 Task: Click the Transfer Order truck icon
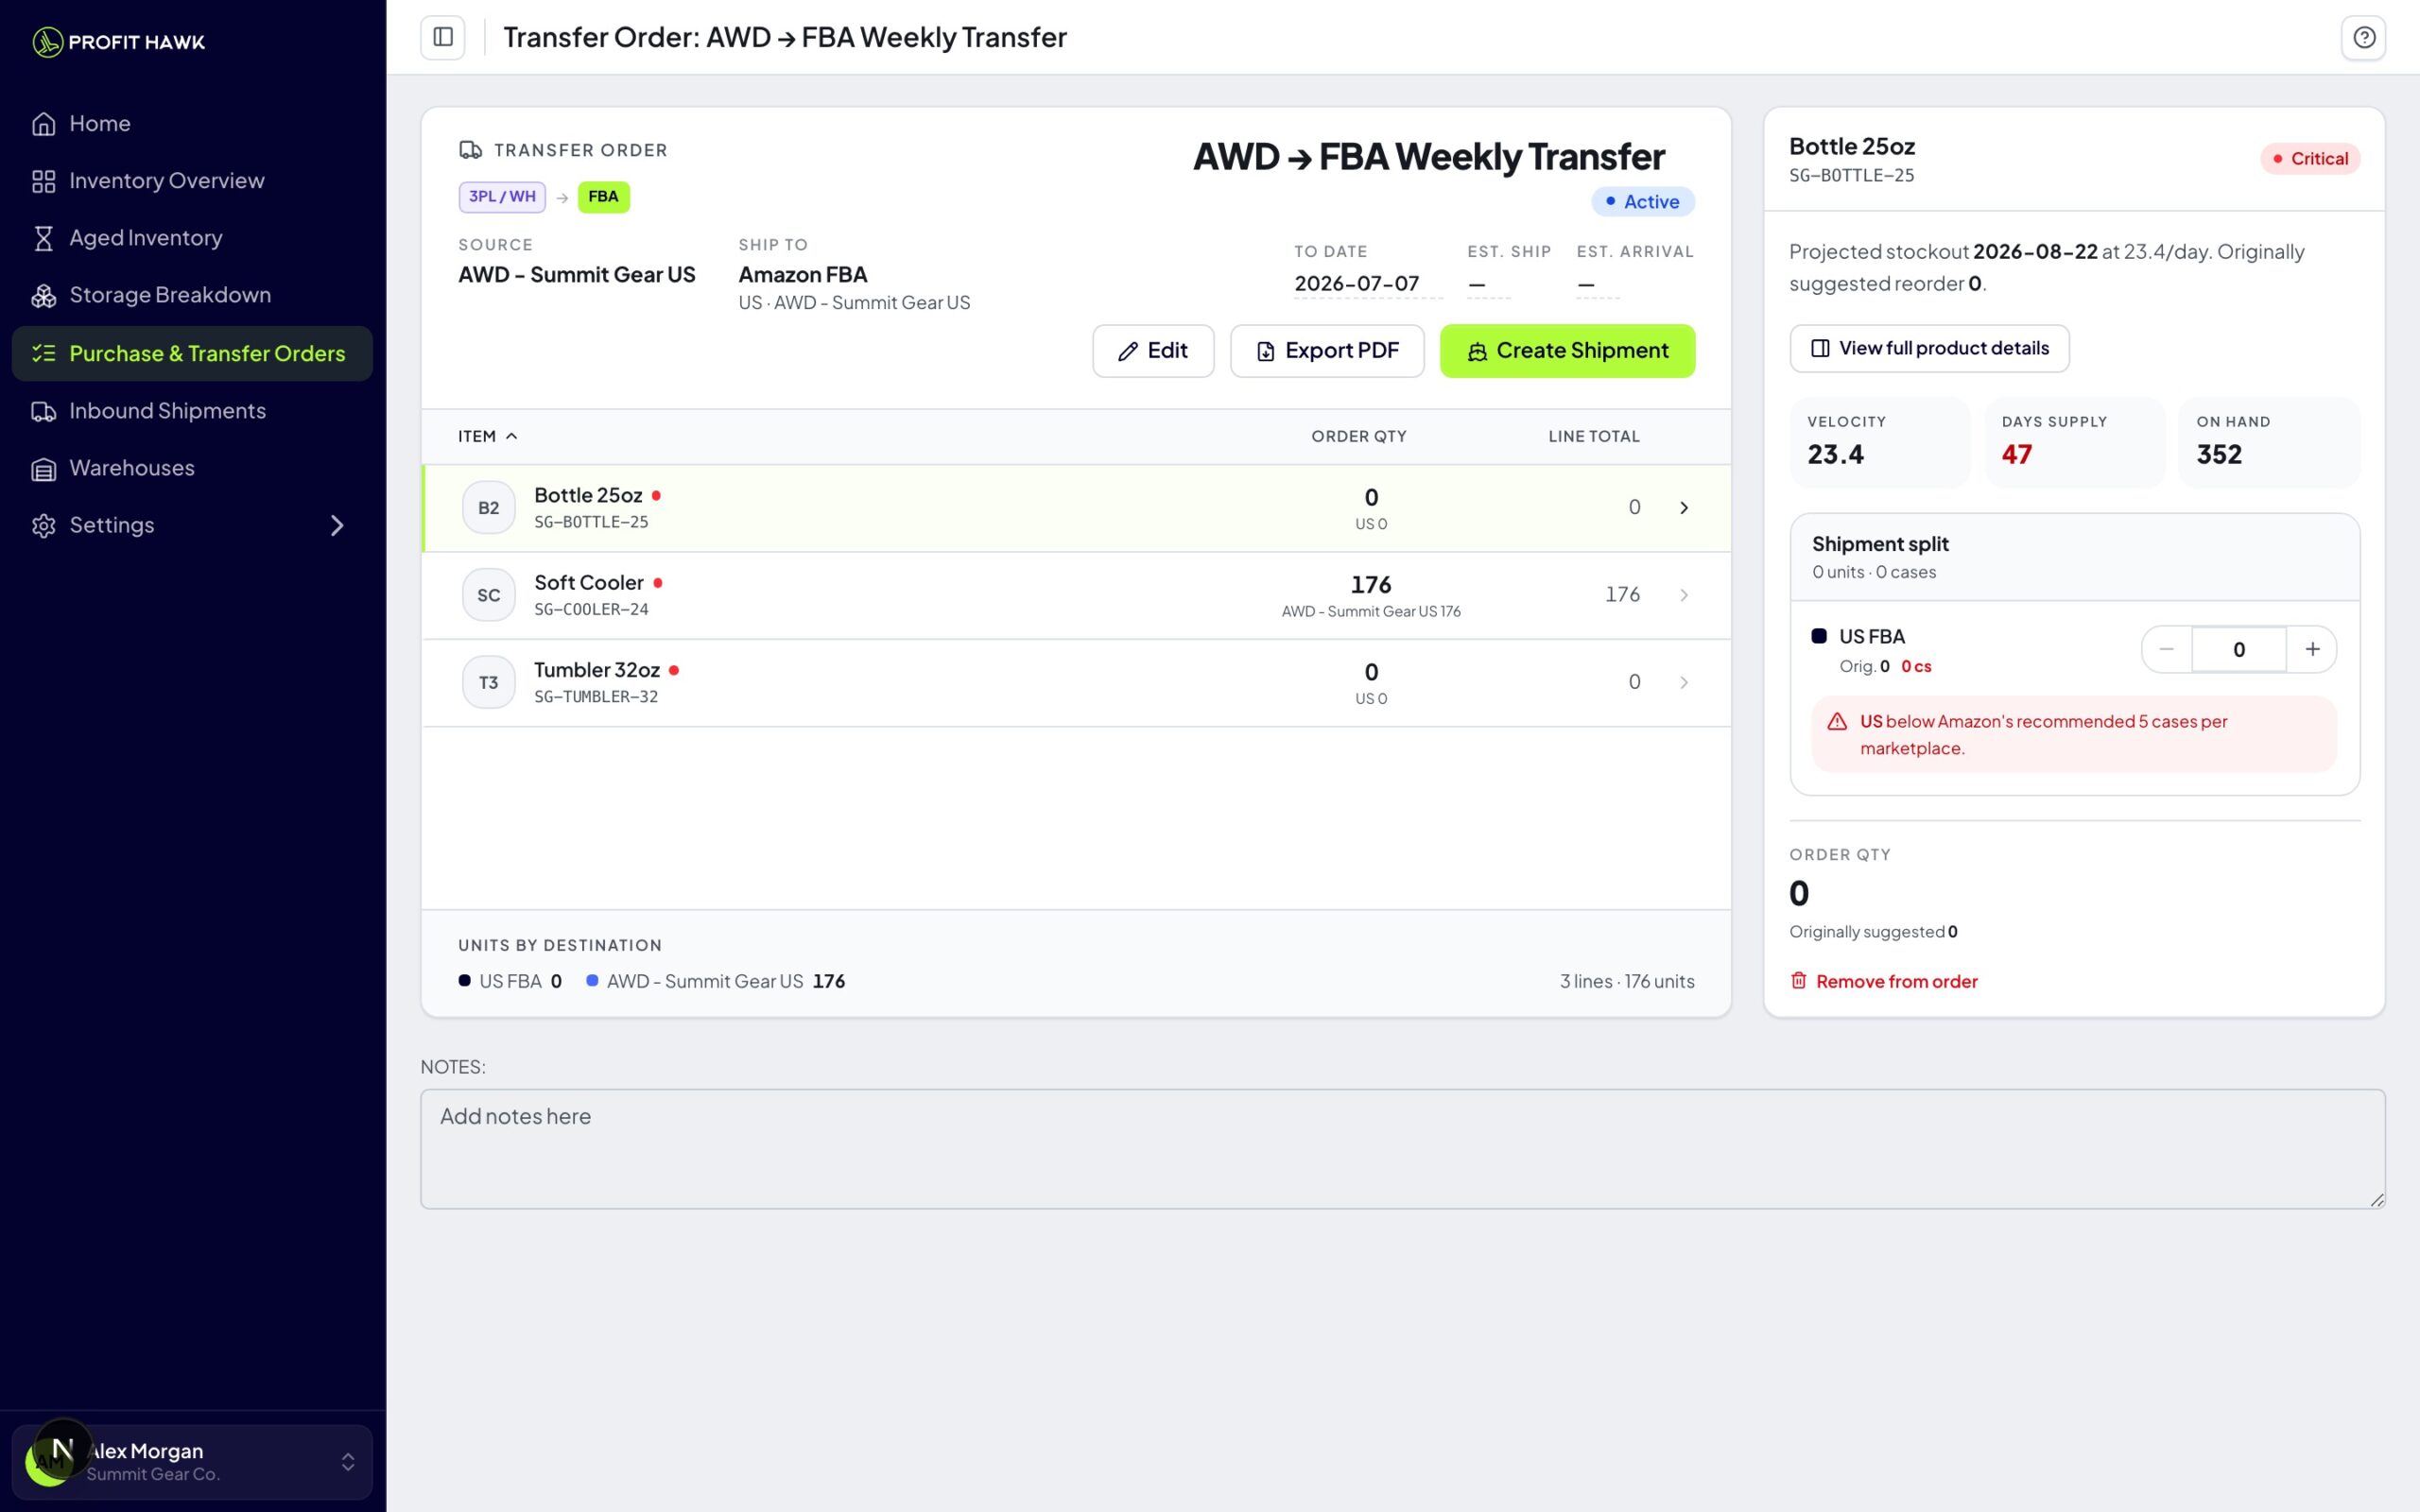click(x=470, y=150)
